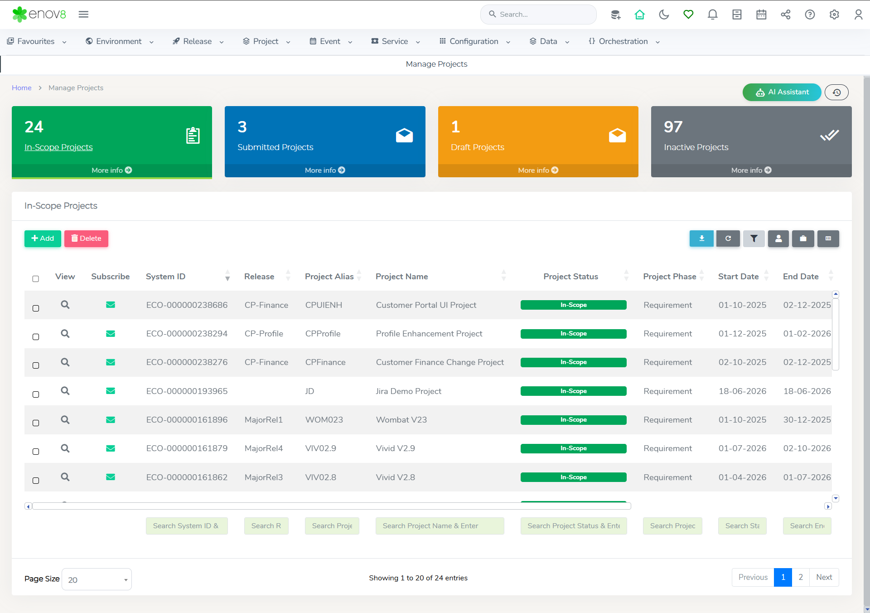This screenshot has width=870, height=613.
Task: Select all rows header checkbox
Action: (x=36, y=279)
